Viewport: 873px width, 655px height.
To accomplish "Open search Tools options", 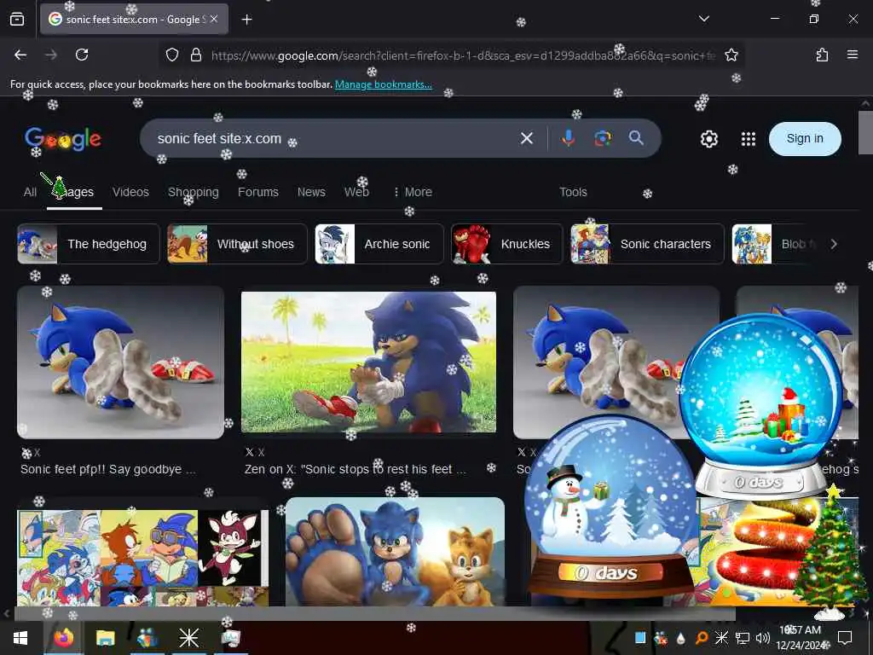I will pyautogui.click(x=573, y=192).
